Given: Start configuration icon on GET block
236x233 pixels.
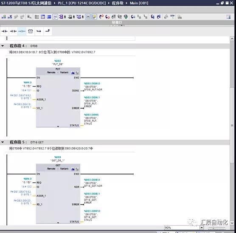Looking at the screenshot, I should [x=73, y=169].
